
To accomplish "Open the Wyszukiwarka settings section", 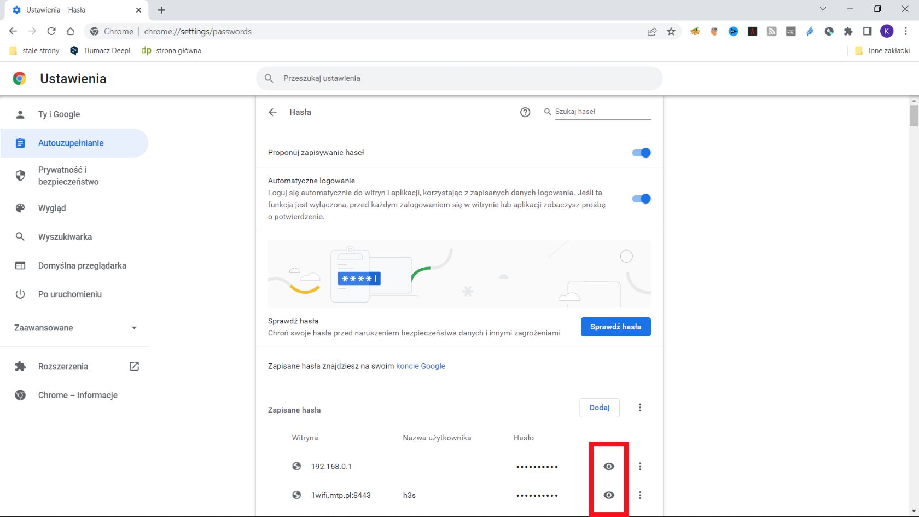I will tap(64, 236).
